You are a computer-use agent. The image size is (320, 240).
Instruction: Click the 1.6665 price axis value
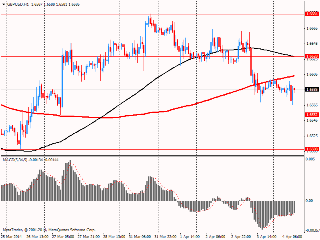(x=312, y=28)
